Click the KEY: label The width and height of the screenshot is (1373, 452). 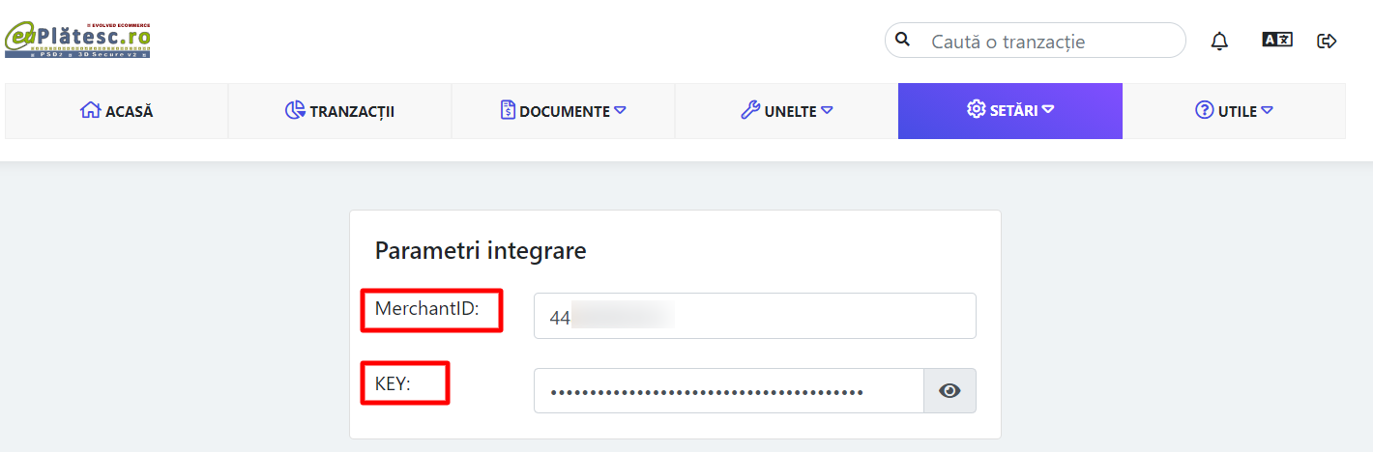coord(393,383)
